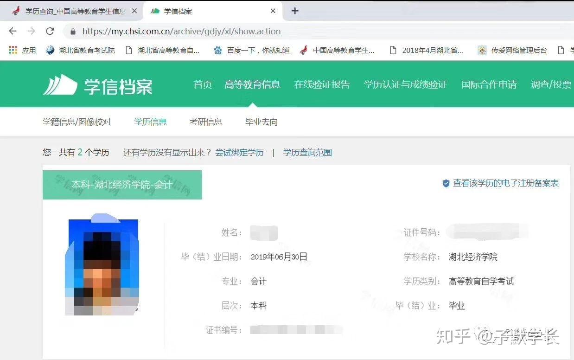Click the 您一共有 2 个学历 count text
Image resolution: width=574 pixels, height=360 pixels.
[76, 153]
